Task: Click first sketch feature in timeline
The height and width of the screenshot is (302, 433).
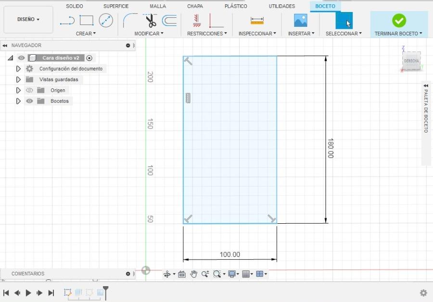Action: (67, 292)
